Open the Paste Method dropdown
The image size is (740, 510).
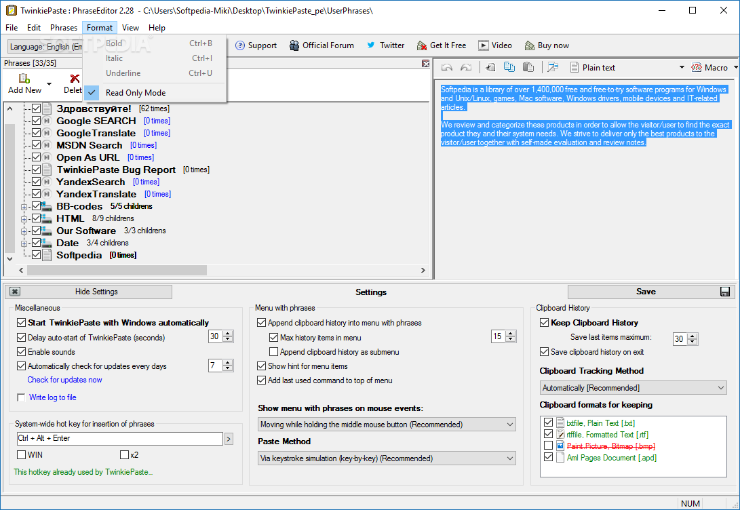tap(387, 458)
